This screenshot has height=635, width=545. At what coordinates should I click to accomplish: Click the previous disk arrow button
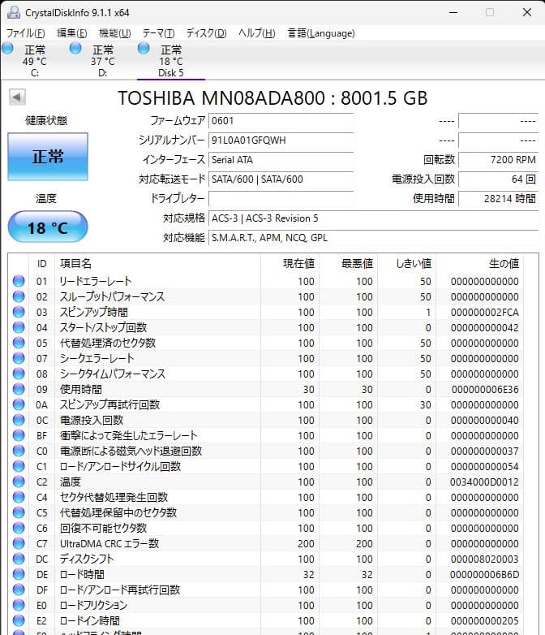click(17, 97)
